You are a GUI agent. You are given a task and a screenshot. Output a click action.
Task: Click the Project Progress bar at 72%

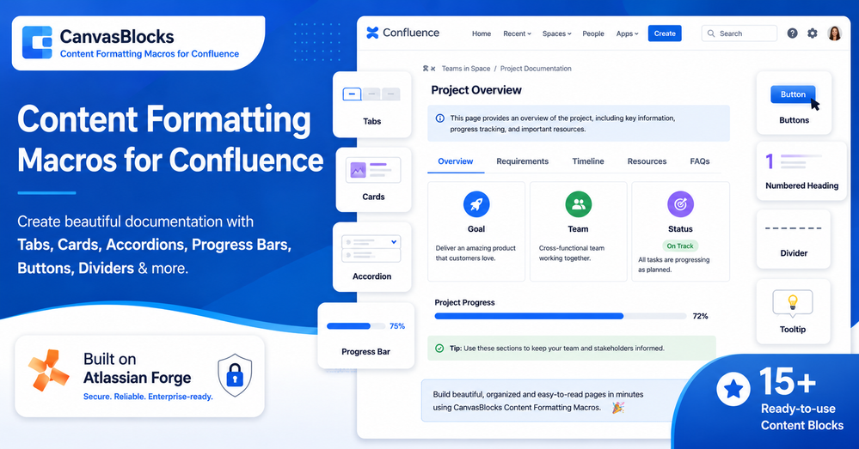[x=561, y=316]
